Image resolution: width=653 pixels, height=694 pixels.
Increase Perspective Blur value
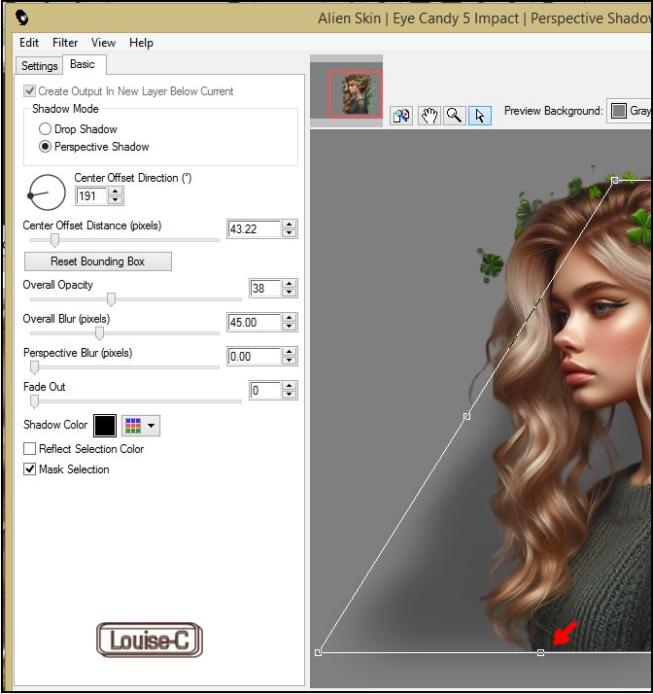(x=289, y=352)
